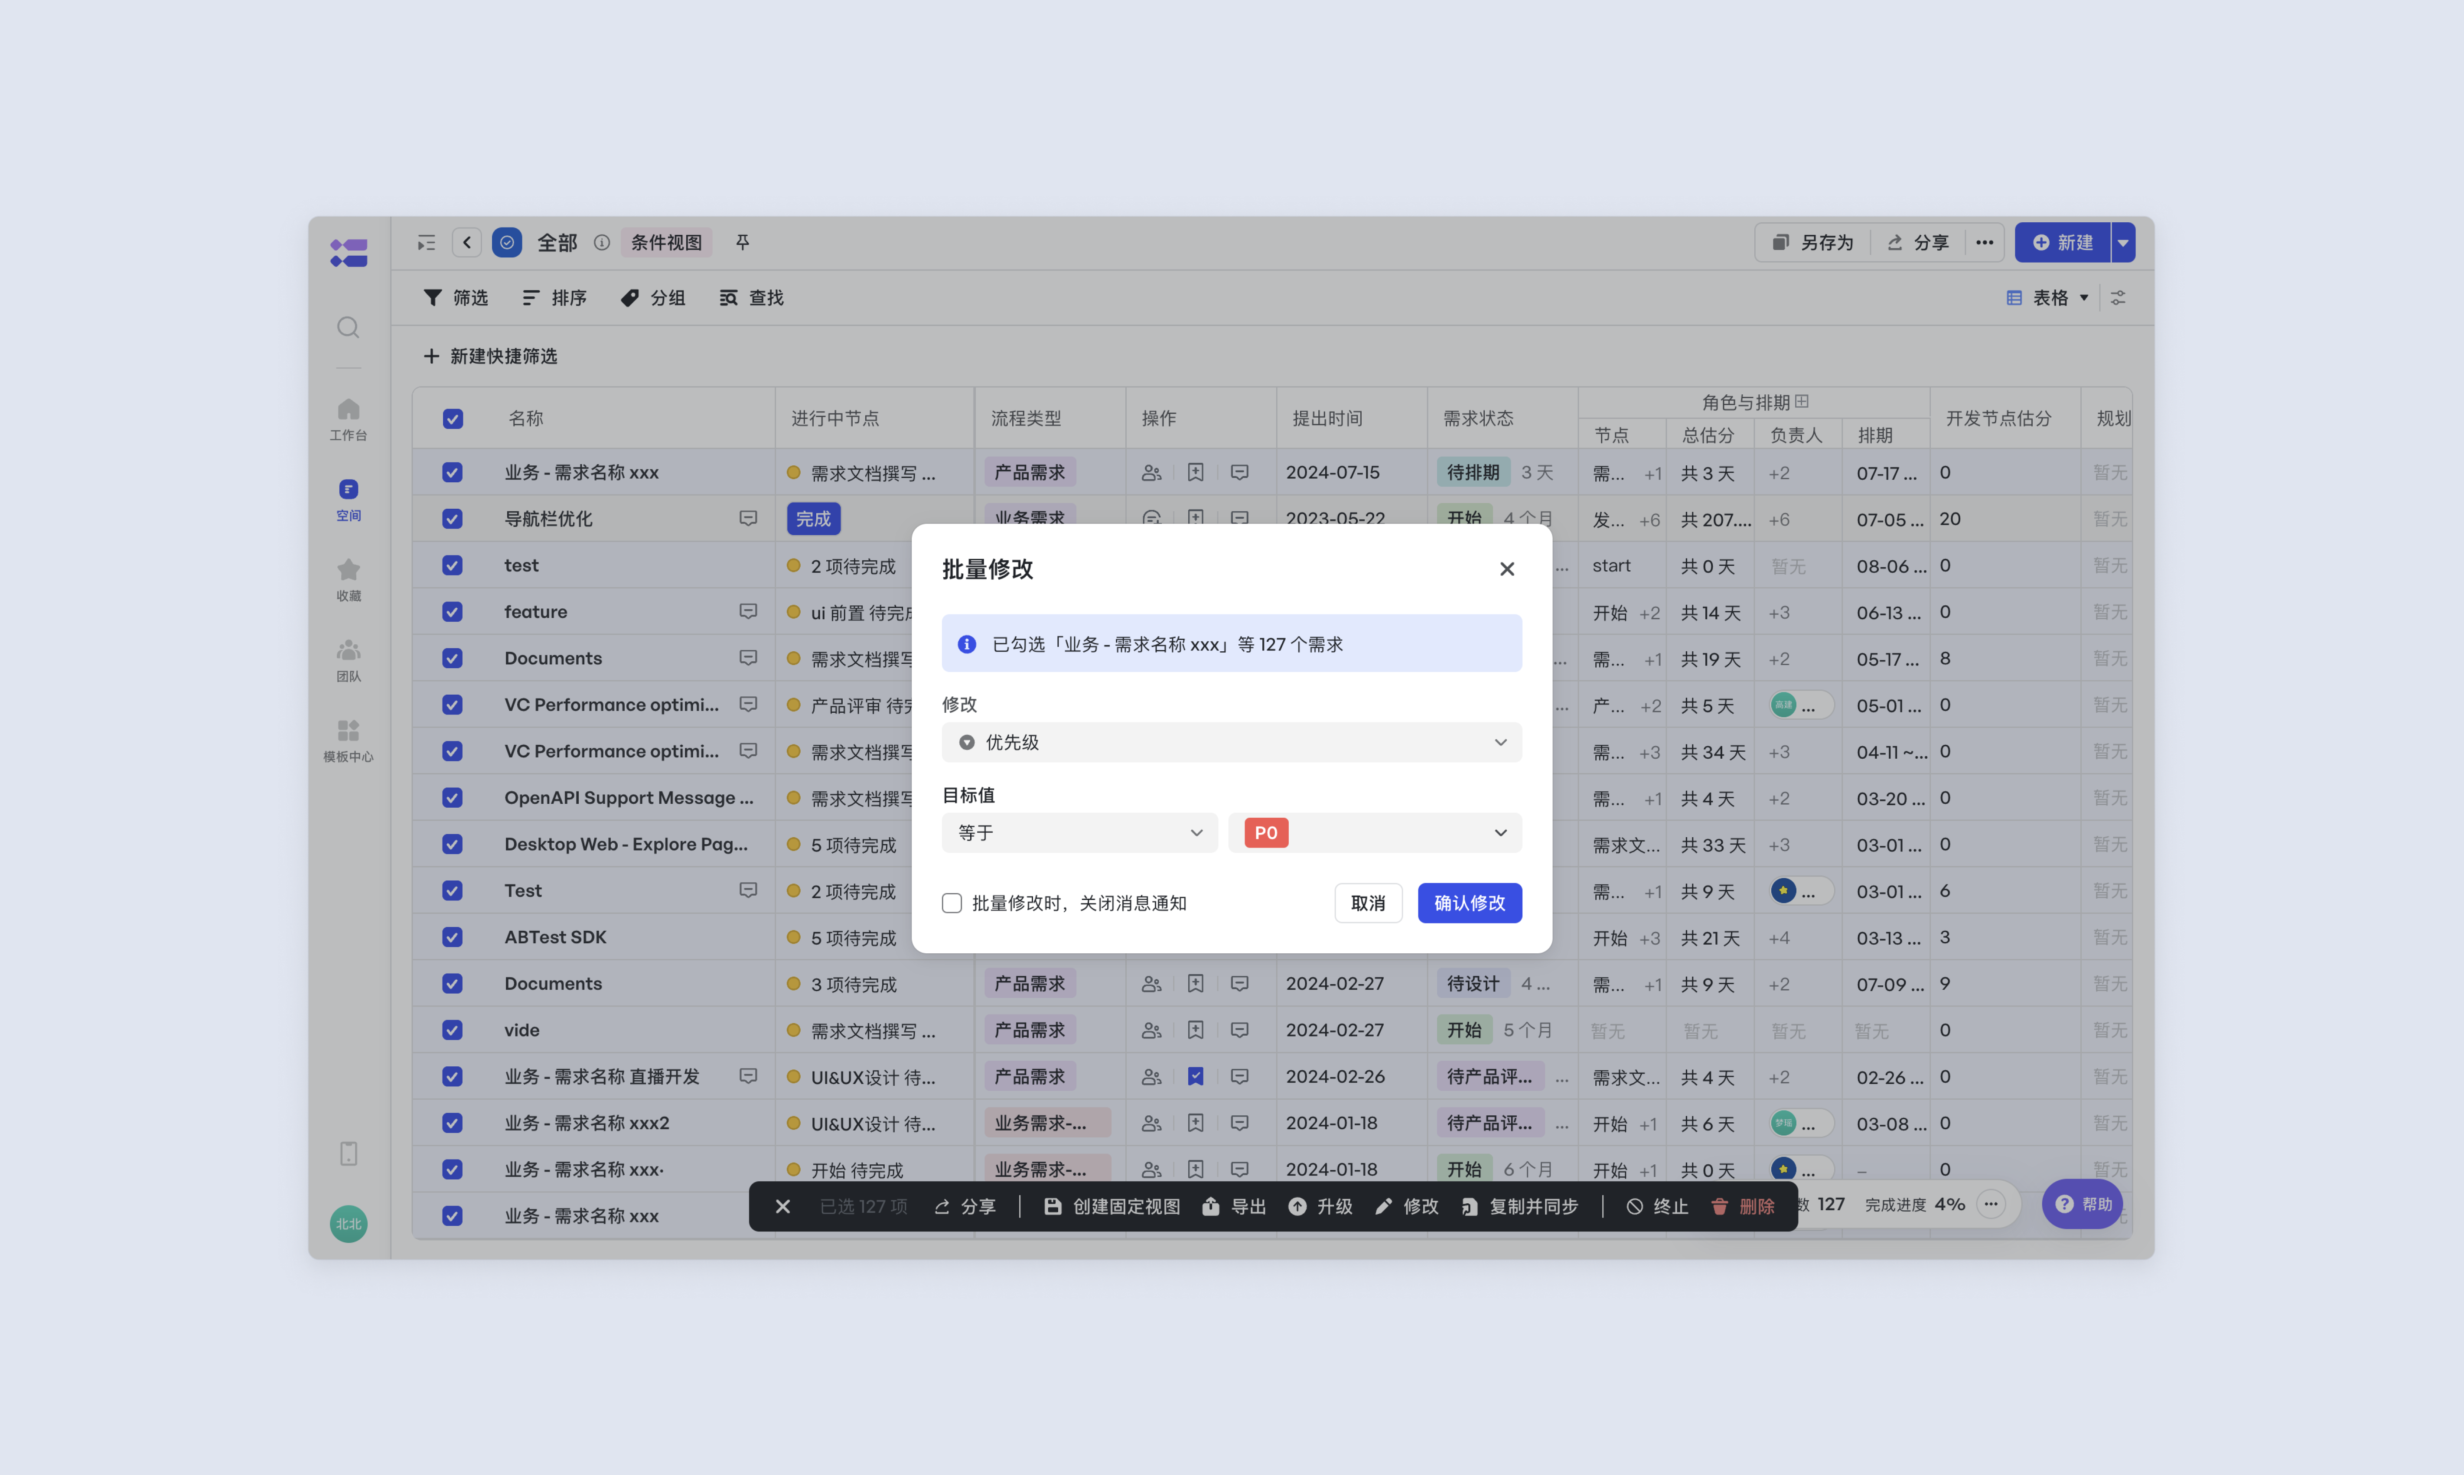2464x1475 pixels.
Task: Enable 批量修改时，关闭消息通知 checkbox
Action: (952, 903)
